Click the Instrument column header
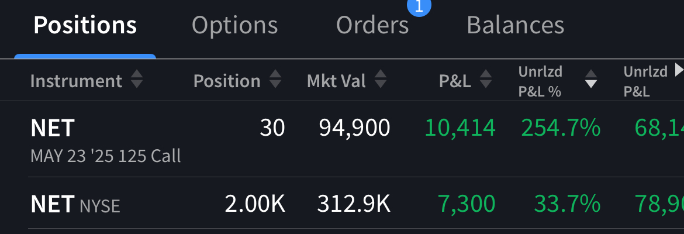 click(x=76, y=81)
